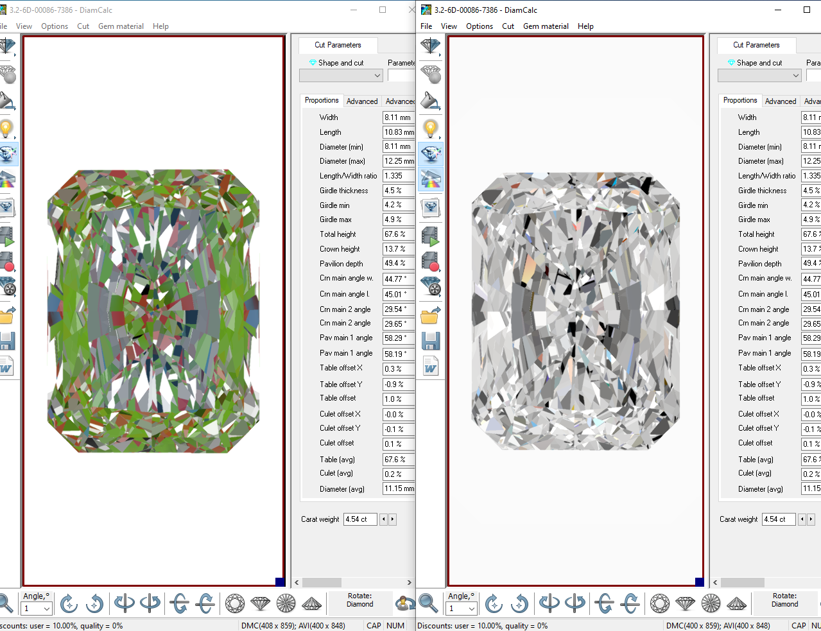
Task: Tilt up about horizontal axis in right window
Action: [x=630, y=603]
